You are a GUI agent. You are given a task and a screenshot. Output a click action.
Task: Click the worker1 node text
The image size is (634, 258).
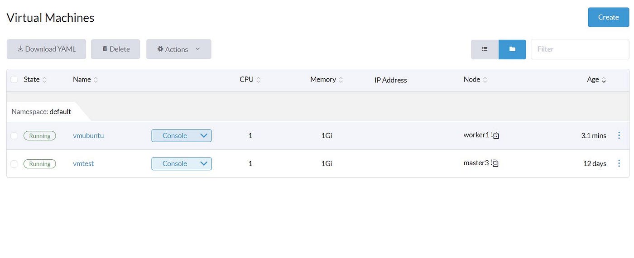476,135
